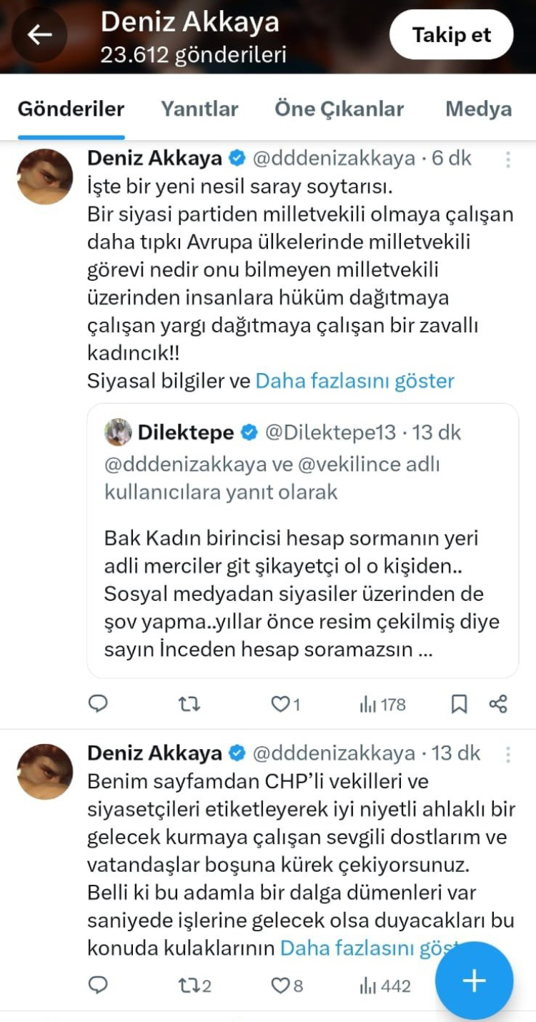Like the second Deniz Akkaya tweet
The height and width of the screenshot is (1022, 536).
[282, 985]
